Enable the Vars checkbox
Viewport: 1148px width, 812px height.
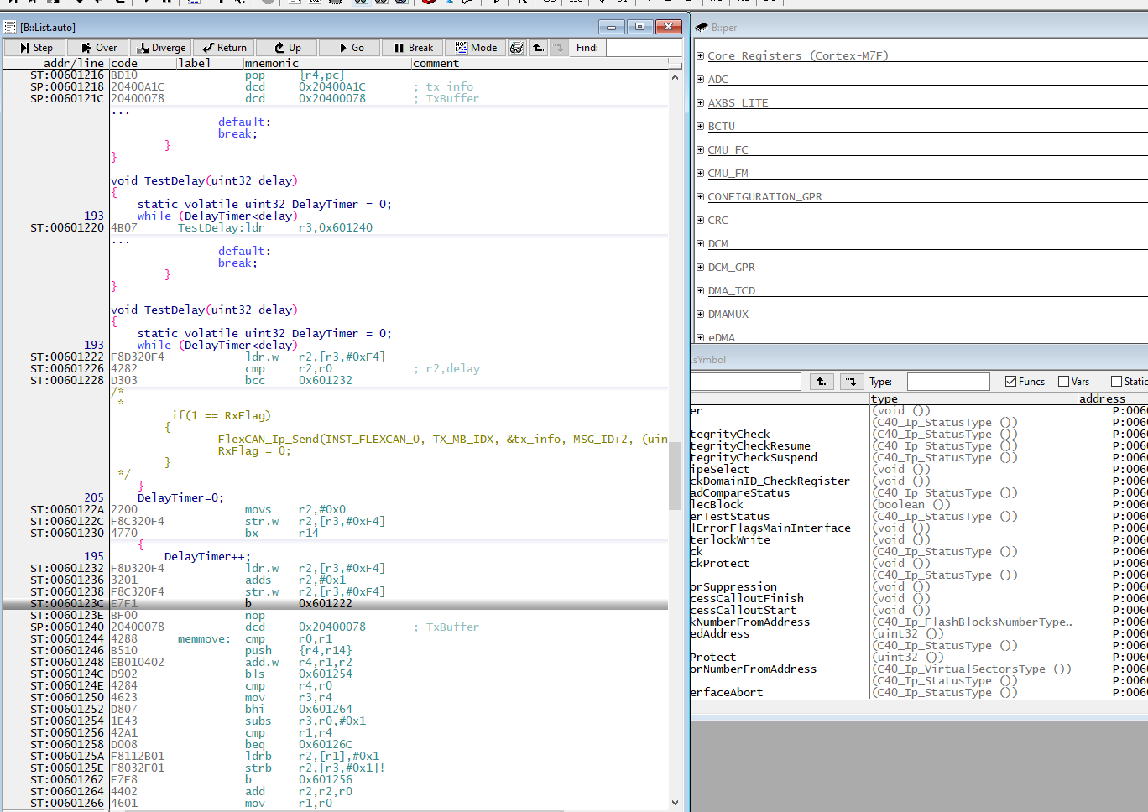[x=1064, y=382]
